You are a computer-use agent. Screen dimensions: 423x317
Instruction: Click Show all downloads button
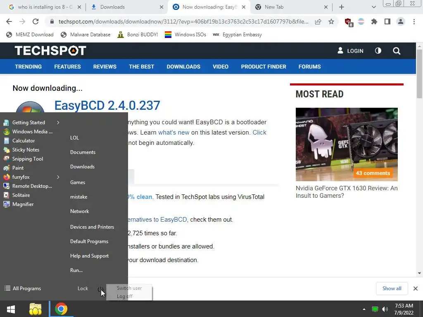click(392, 289)
